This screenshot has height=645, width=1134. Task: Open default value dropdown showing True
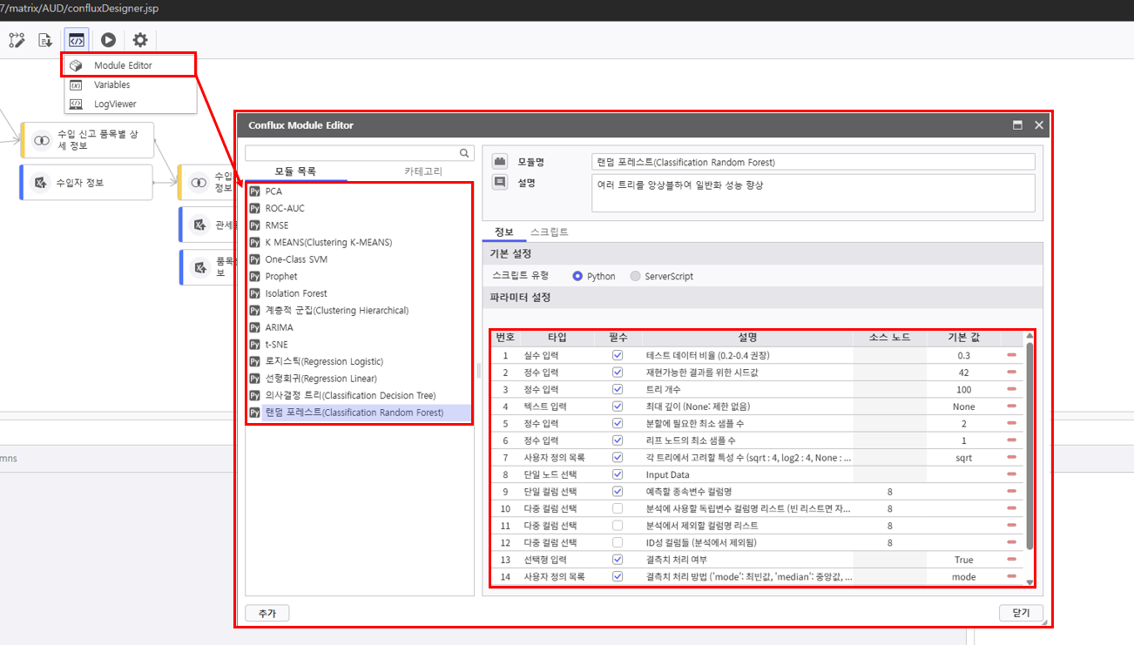pos(963,560)
